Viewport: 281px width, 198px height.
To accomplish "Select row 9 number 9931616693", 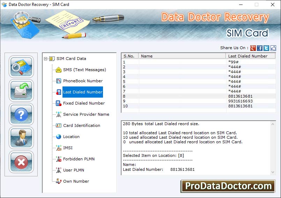I will point(198,101).
